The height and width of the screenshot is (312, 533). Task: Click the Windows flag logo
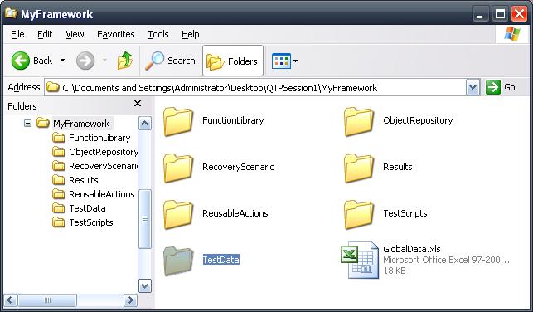pos(512,34)
